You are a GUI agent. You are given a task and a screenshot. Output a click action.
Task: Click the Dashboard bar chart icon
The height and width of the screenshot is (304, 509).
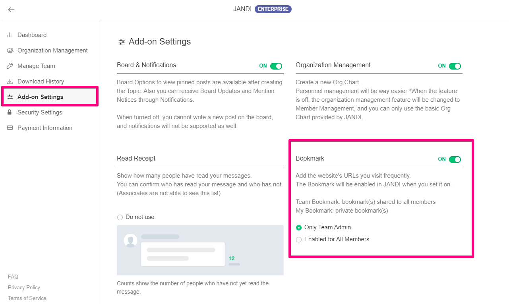10,35
